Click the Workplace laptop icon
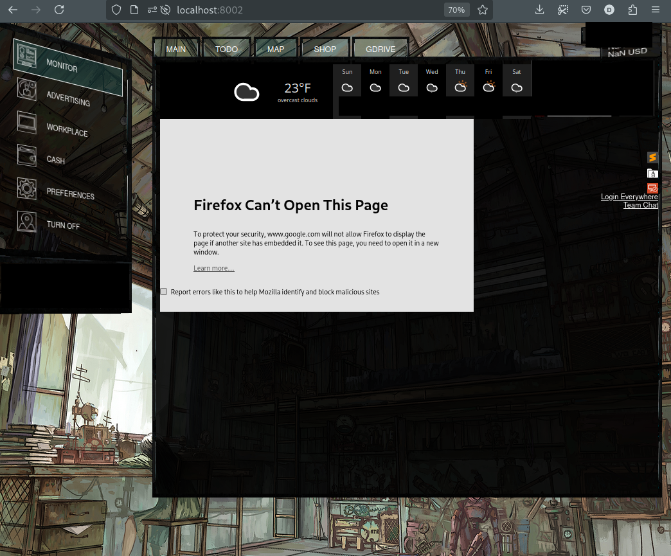The height and width of the screenshot is (556, 671). [x=27, y=122]
